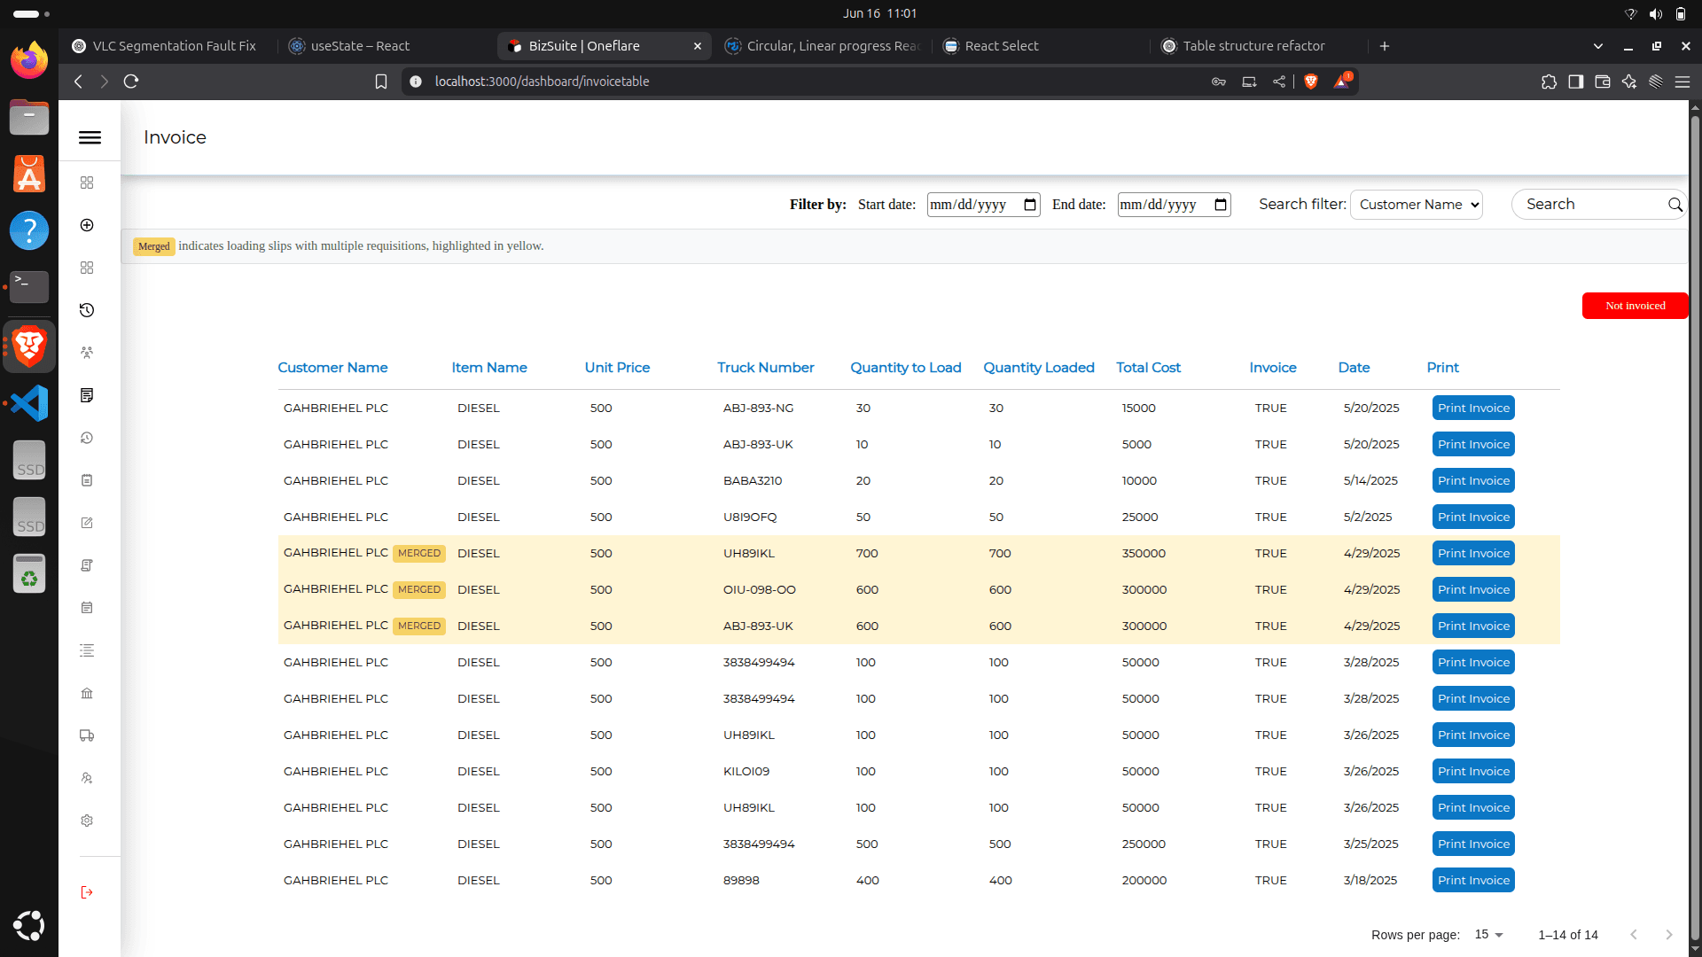Open the Rows per page dropdown
This screenshot has height=957, width=1702.
coord(1487,935)
